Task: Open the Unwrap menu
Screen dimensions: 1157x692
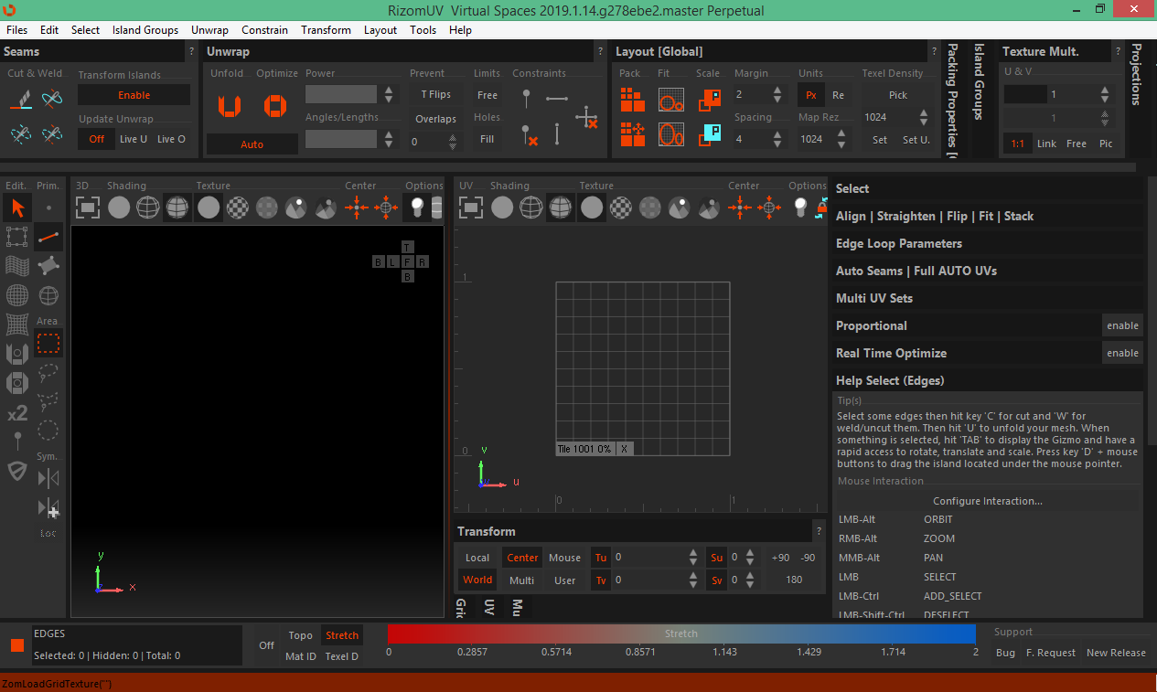Action: tap(209, 29)
